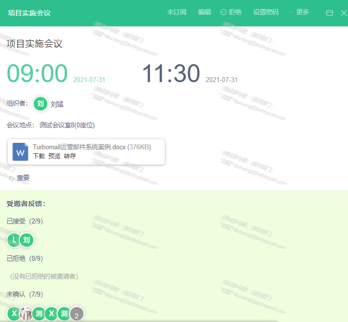Show the 2 extra unconfirmed invitees
The height and width of the screenshot is (322, 348).
click(77, 315)
